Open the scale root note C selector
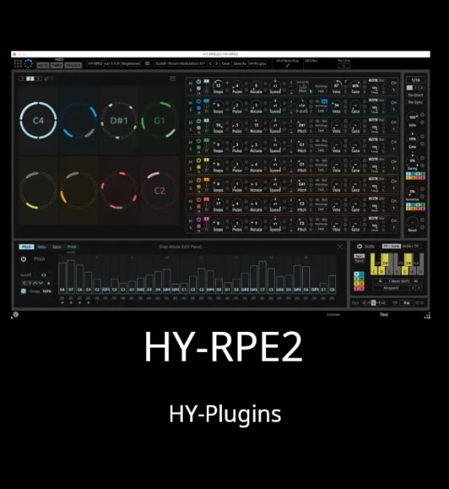Viewport: 449px width, 489px height. [x=380, y=281]
